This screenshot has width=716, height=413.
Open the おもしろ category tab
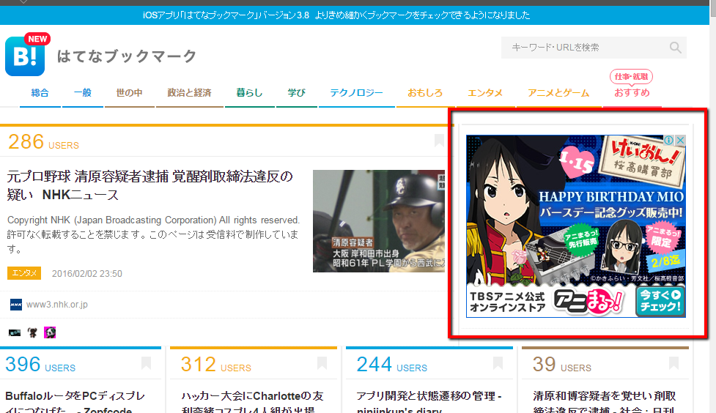pos(425,93)
